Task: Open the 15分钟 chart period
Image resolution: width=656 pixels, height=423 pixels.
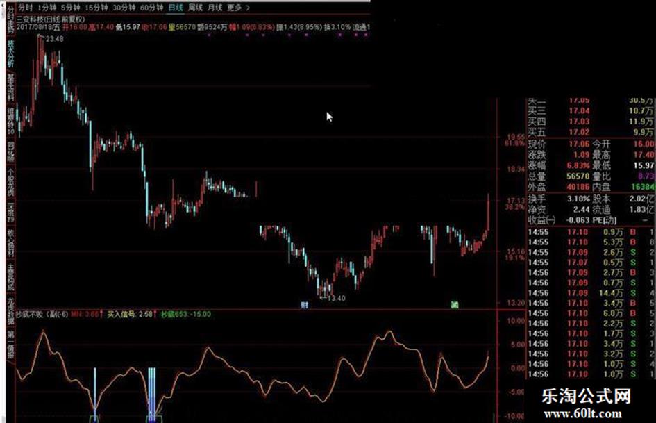Action: pos(96,8)
